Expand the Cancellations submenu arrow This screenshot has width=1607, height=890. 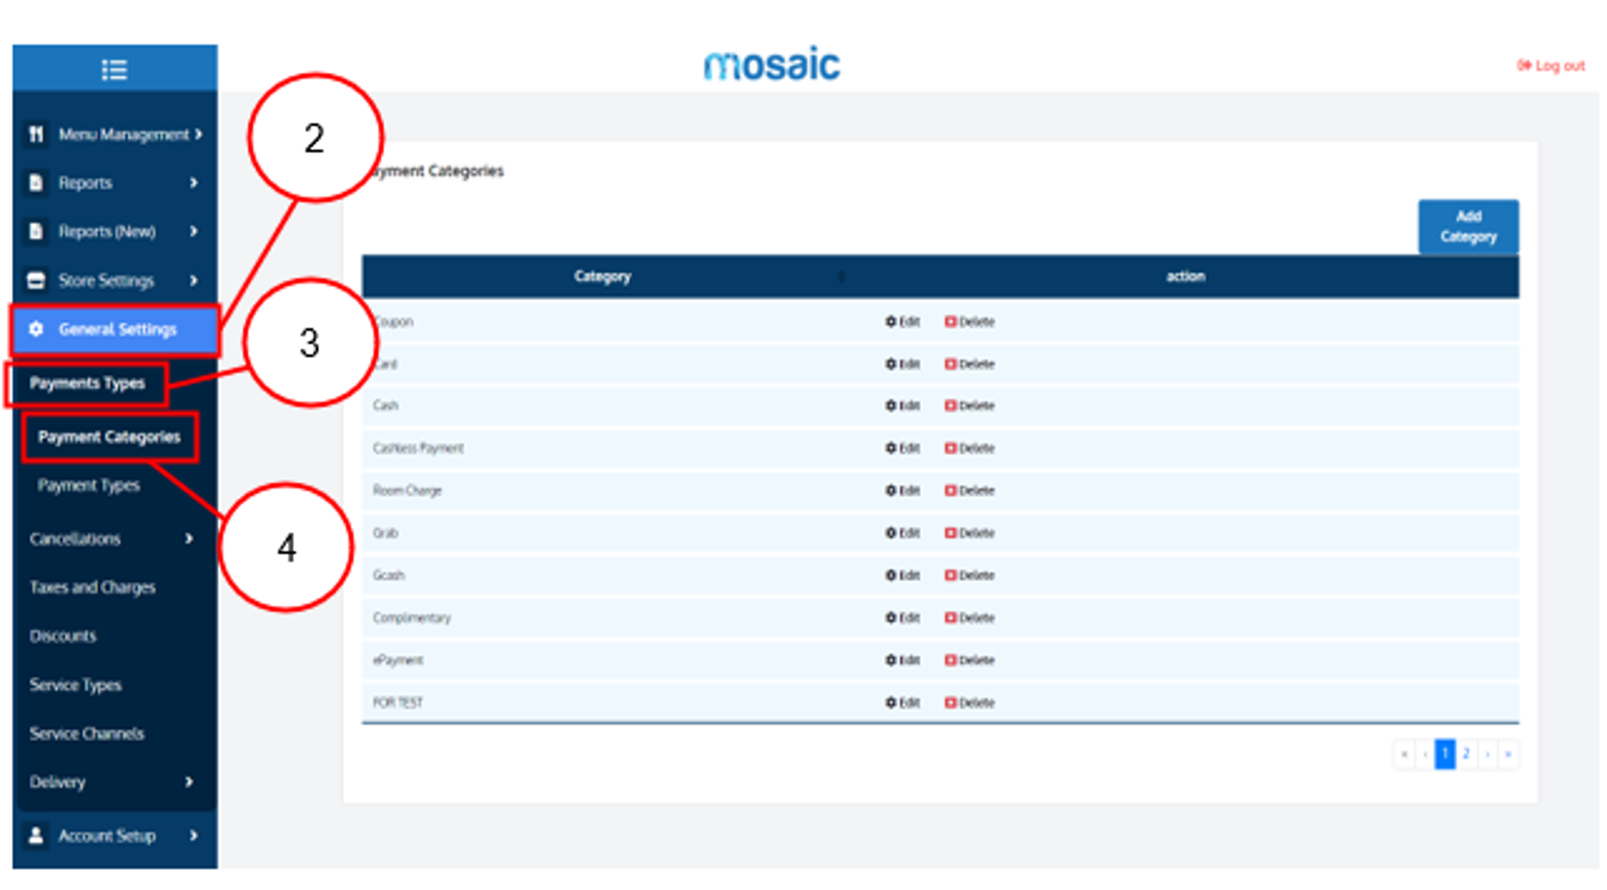(189, 539)
